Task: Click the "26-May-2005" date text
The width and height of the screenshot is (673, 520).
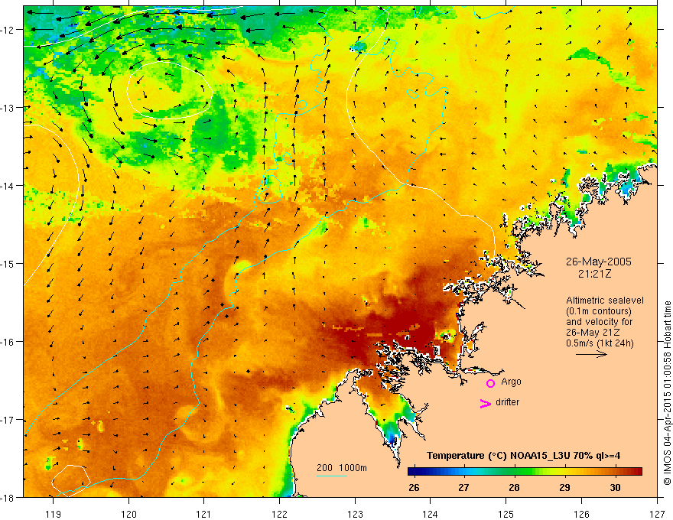Action: pos(598,262)
